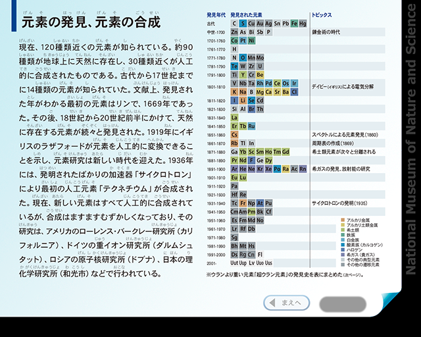Click the Po element cell

pyautogui.click(x=277, y=169)
